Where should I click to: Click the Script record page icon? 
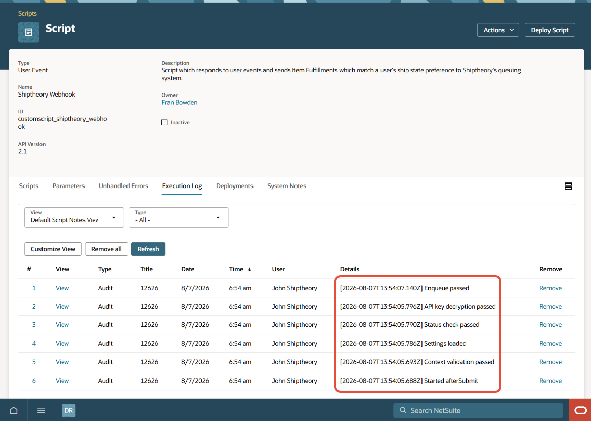coord(29,32)
